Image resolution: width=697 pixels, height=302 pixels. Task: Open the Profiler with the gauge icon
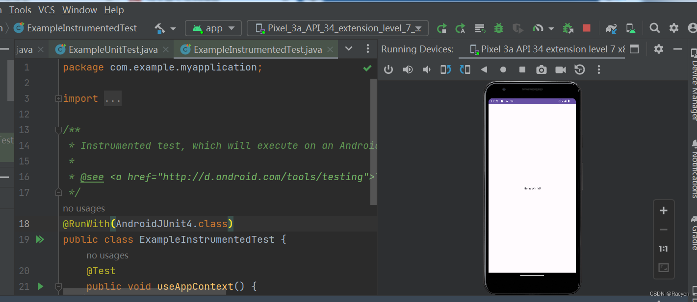538,28
